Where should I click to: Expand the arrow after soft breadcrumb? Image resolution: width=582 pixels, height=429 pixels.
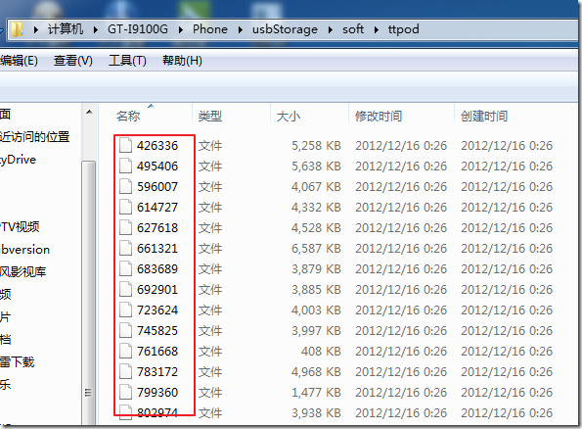[x=376, y=29]
